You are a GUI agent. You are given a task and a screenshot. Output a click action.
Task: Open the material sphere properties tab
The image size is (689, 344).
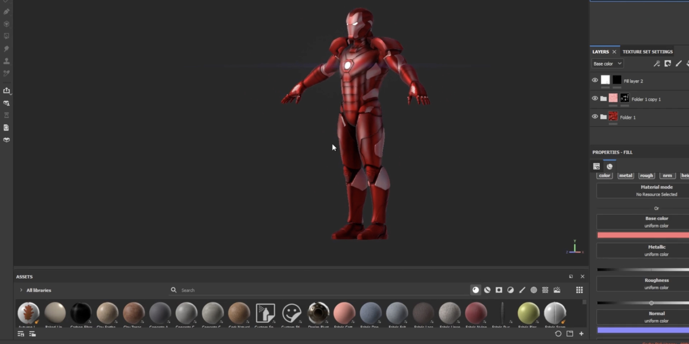[x=610, y=166]
